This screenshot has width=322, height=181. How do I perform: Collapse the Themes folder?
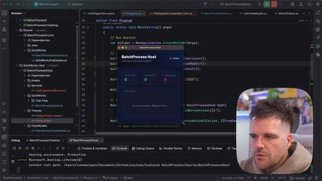click(25, 111)
